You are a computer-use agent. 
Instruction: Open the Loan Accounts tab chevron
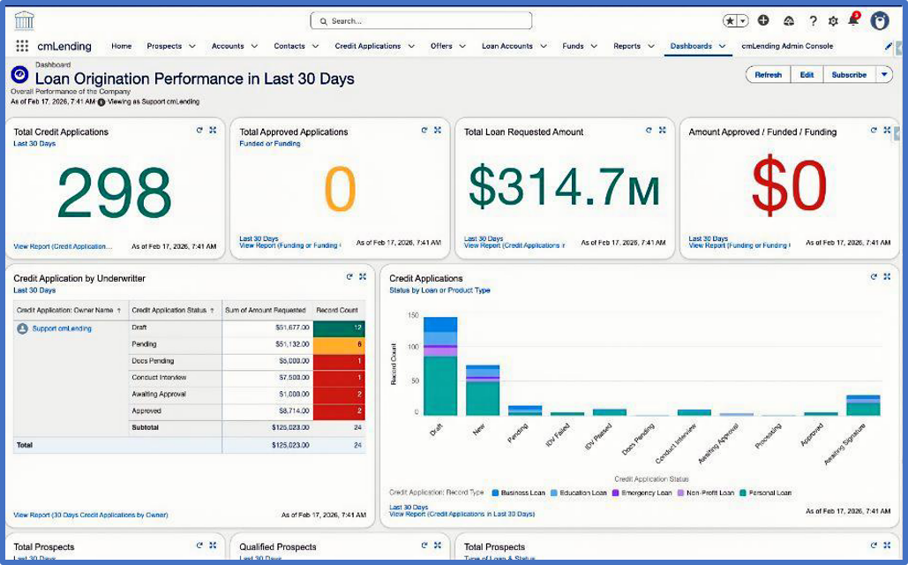(544, 47)
